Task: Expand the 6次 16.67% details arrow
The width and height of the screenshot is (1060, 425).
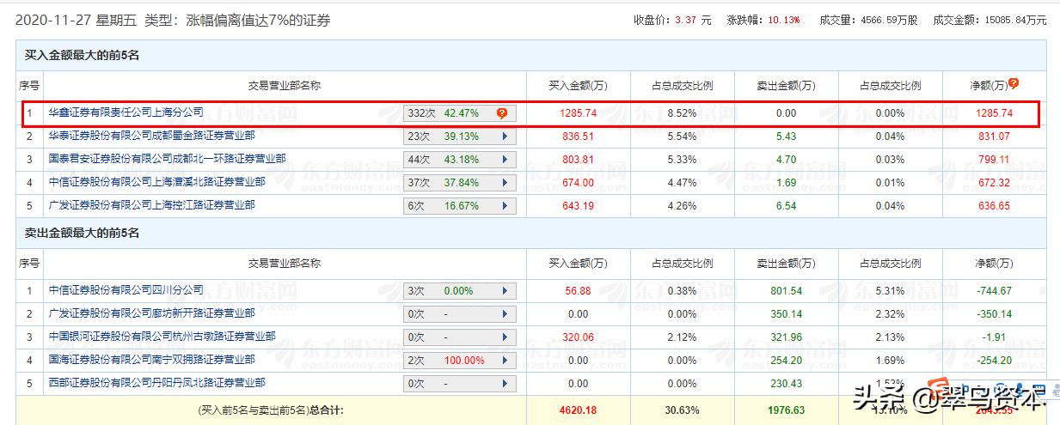Action: [x=503, y=205]
